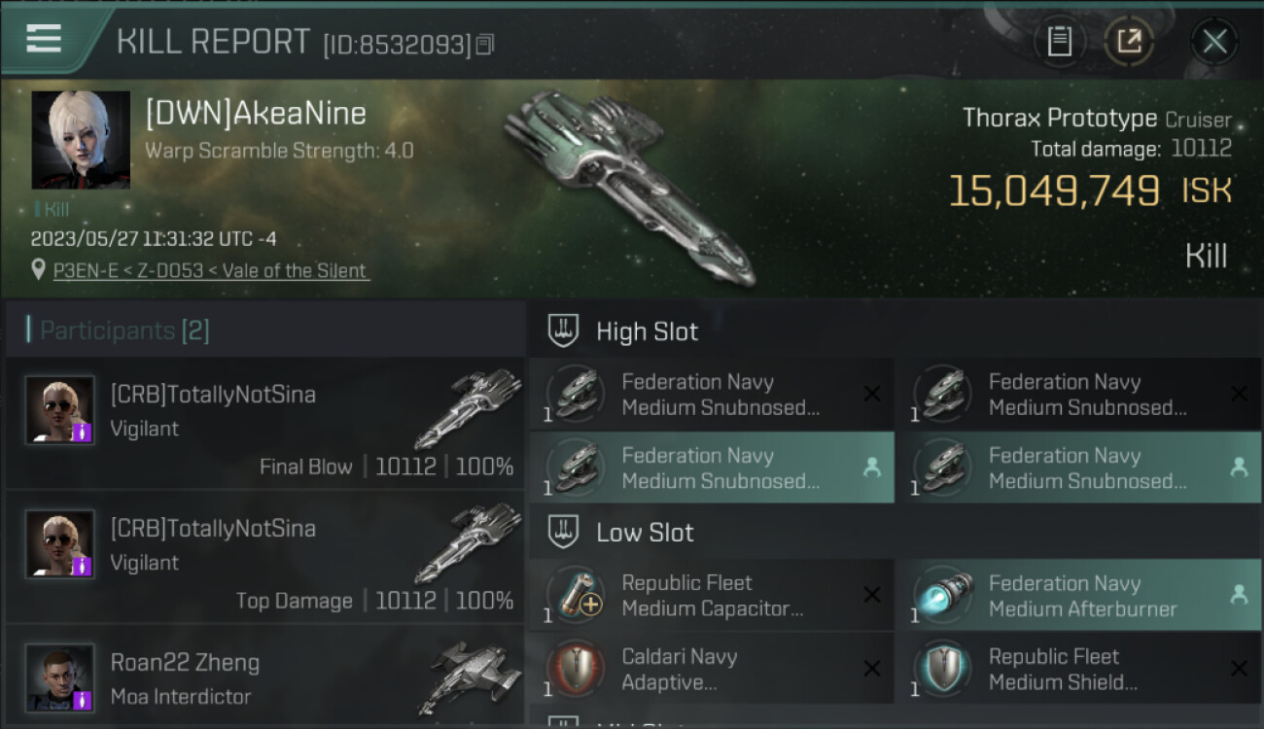Open the clipboard icon in the header
The height and width of the screenshot is (729, 1264).
(1059, 41)
